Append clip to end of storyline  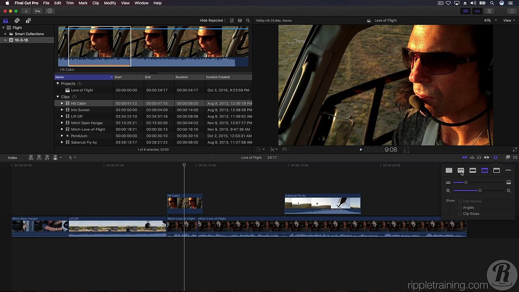pyautogui.click(x=47, y=157)
